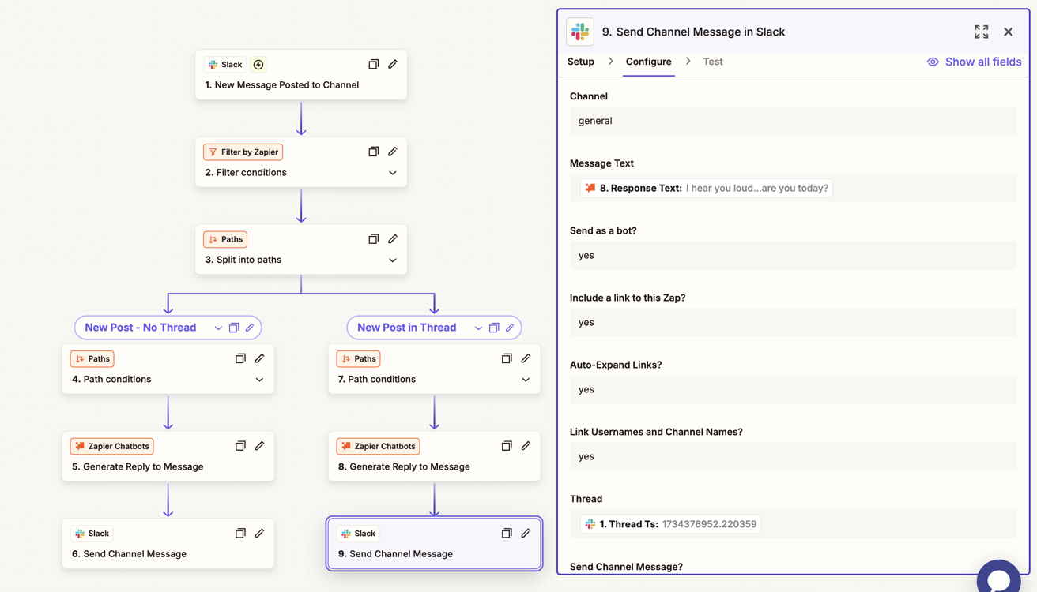The height and width of the screenshot is (592, 1037).
Task: Open the Include a link to this Zap field
Action: click(794, 322)
